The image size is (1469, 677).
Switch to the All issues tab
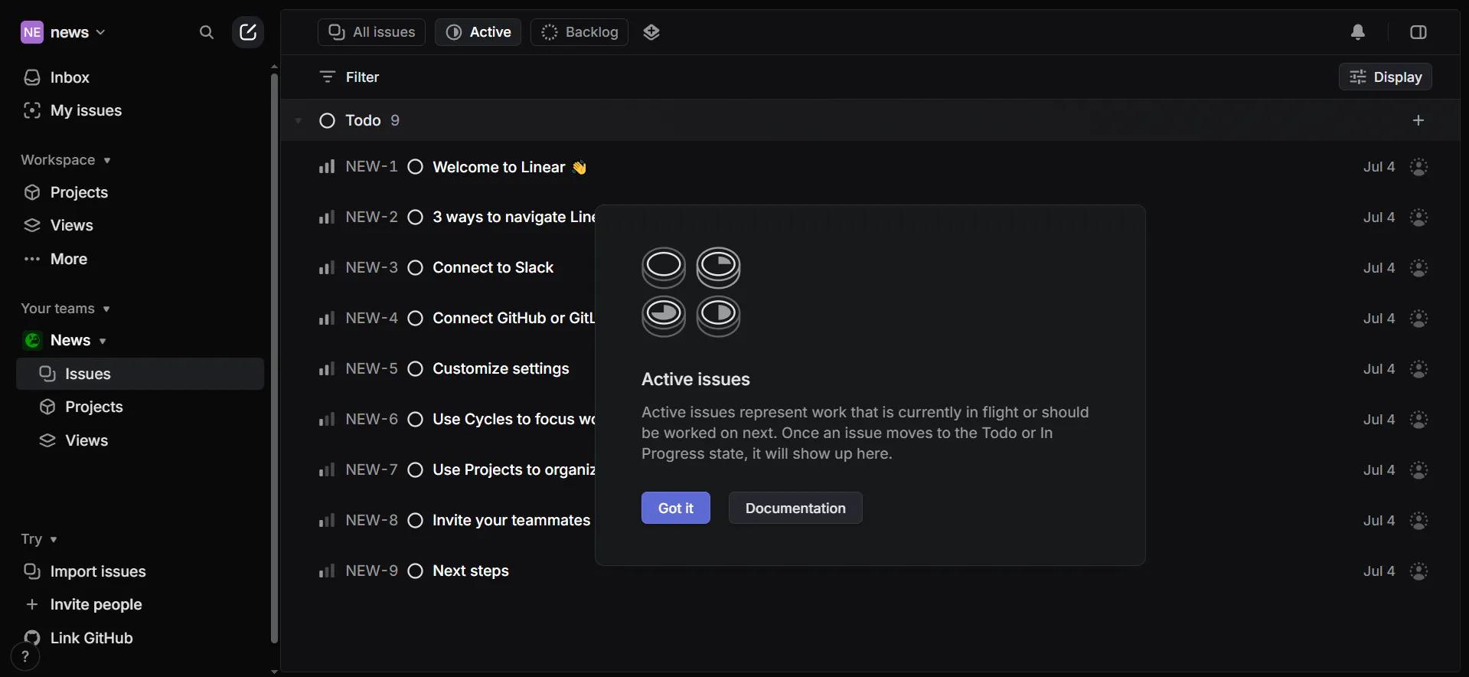click(371, 32)
